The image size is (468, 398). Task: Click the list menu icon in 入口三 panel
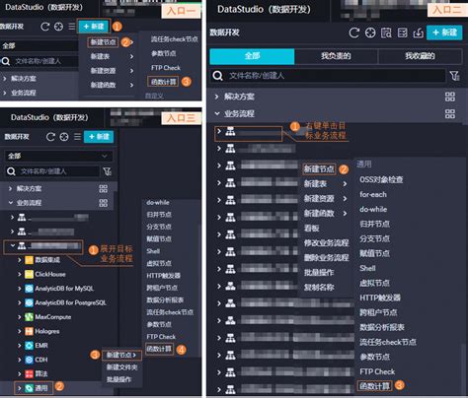[77, 137]
